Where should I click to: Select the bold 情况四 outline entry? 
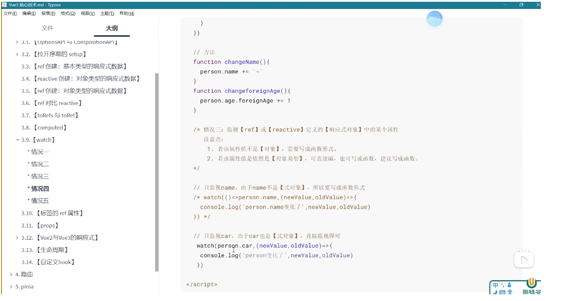(38, 188)
